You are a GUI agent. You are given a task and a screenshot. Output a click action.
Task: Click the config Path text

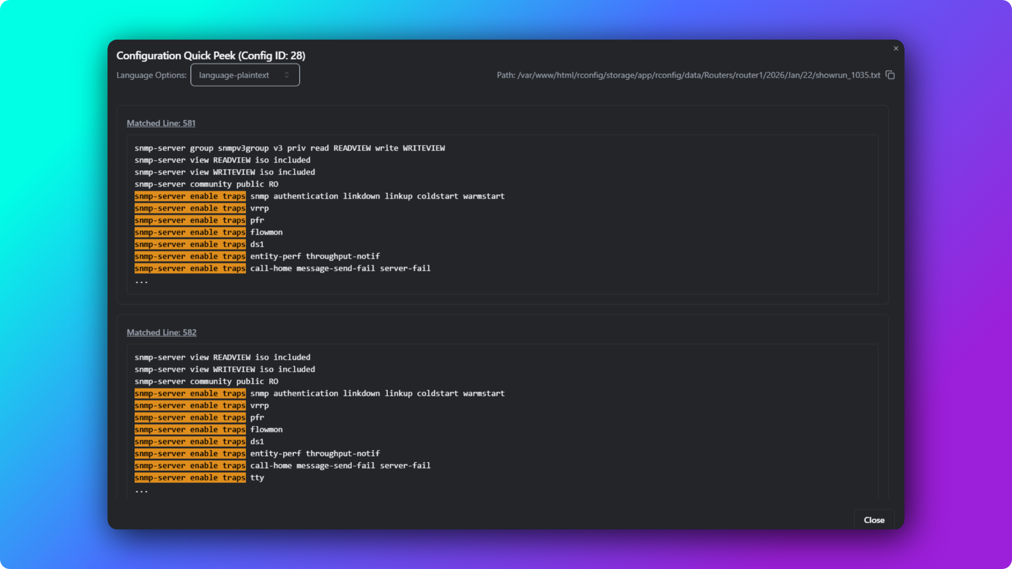point(689,75)
